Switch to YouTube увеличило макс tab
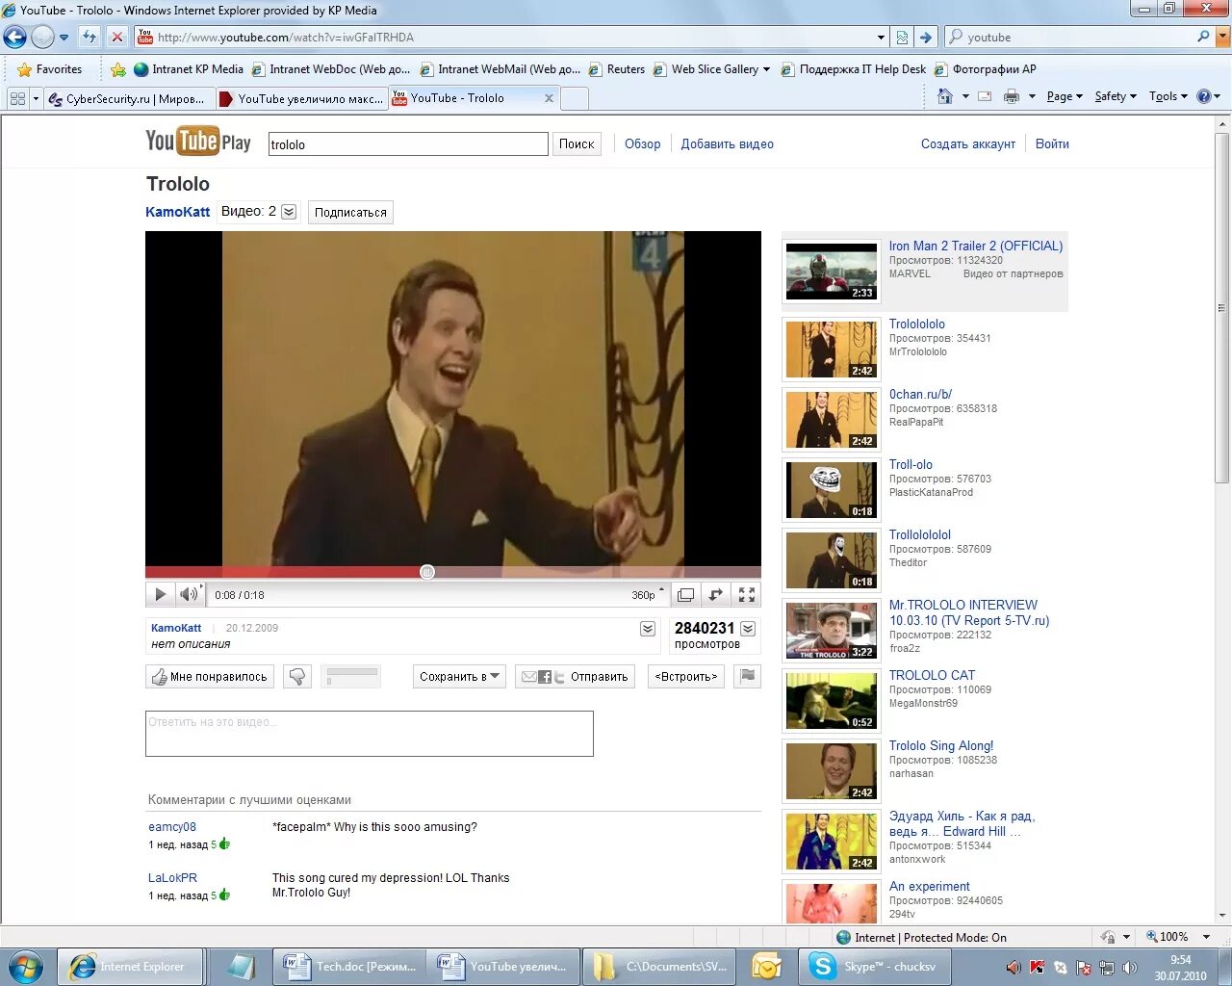1232x986 pixels. point(302,98)
